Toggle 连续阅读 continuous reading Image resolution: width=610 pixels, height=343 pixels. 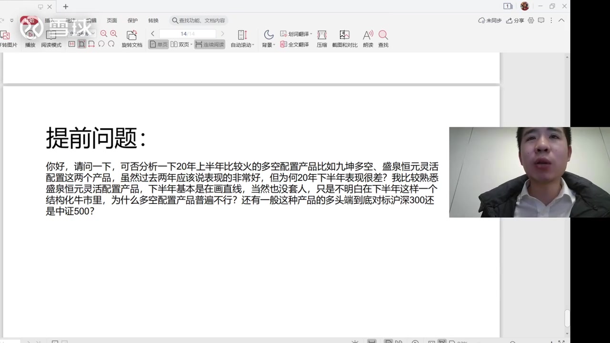pos(210,44)
